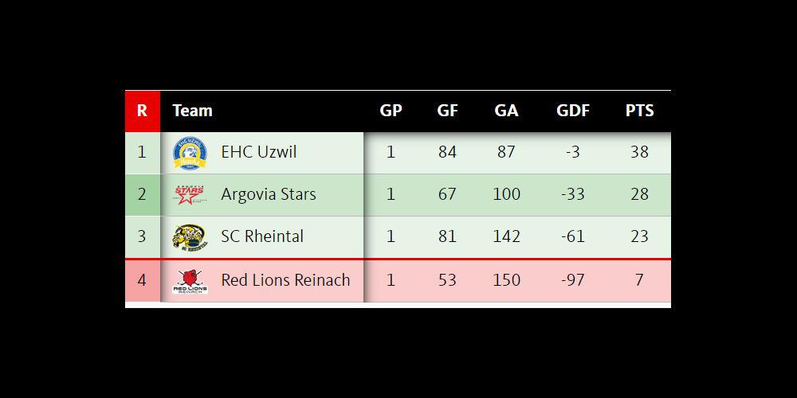Click rank 1 cell in first row
Image resolution: width=797 pixels, height=398 pixels.
[x=142, y=152]
